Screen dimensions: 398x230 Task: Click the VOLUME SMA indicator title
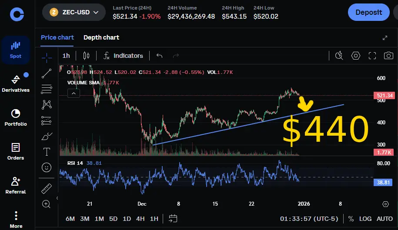pyautogui.click(x=83, y=83)
